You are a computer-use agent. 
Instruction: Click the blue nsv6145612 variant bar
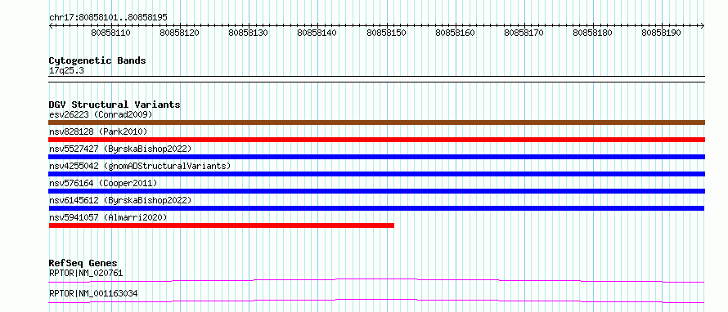(376, 208)
